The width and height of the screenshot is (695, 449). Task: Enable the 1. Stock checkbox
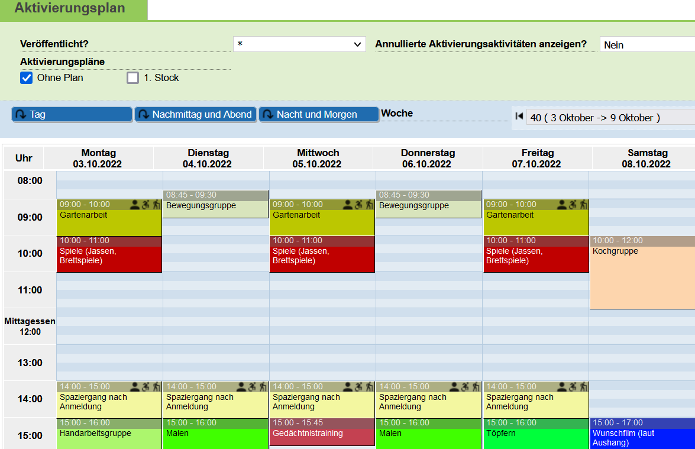(133, 78)
